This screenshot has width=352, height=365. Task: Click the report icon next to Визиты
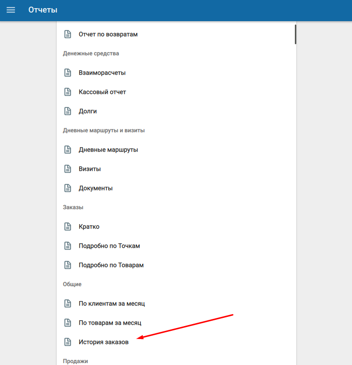(68, 169)
